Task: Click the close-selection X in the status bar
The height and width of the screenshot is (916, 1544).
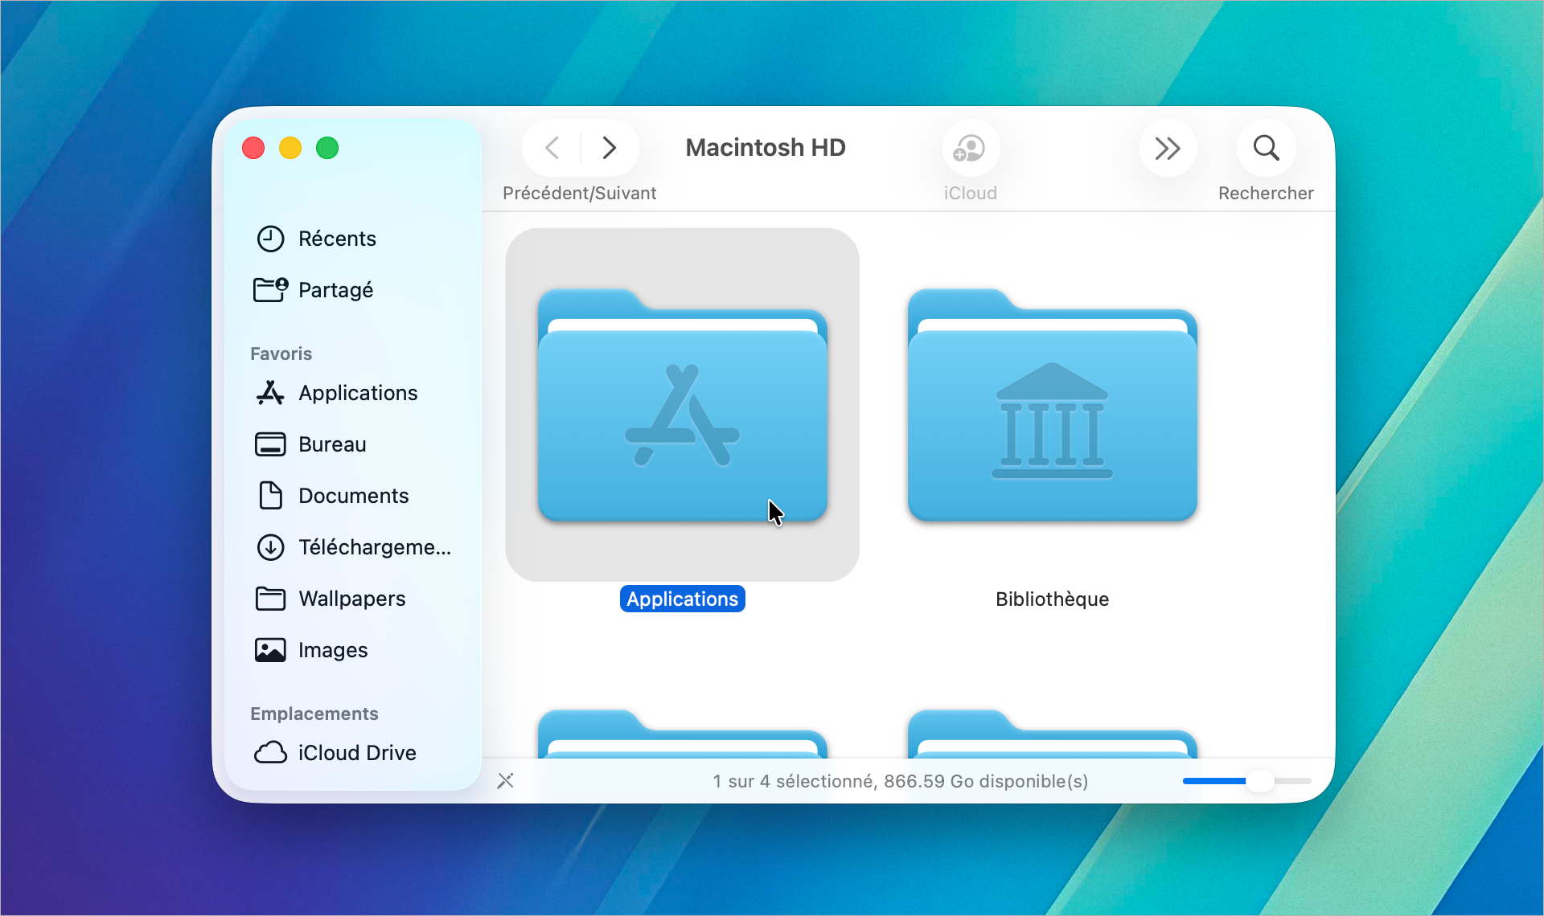Action: point(506,780)
